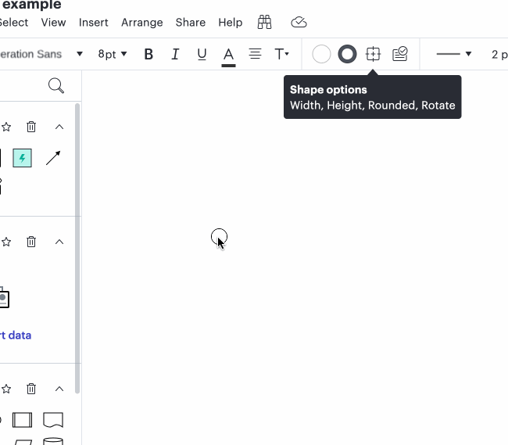Click the trash icon in third shape library
Image resolution: width=508 pixels, height=445 pixels.
click(x=31, y=389)
